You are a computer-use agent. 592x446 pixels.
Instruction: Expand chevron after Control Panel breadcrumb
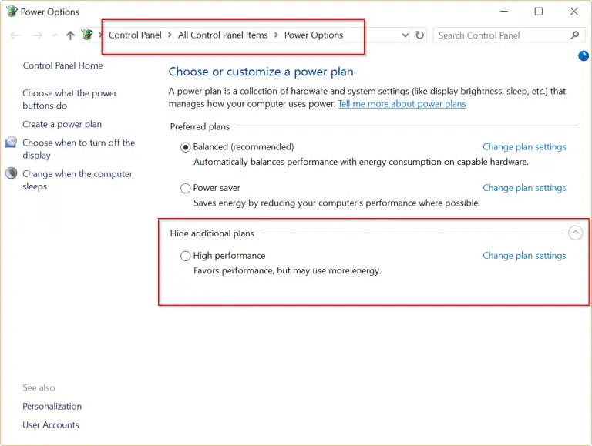tap(170, 35)
